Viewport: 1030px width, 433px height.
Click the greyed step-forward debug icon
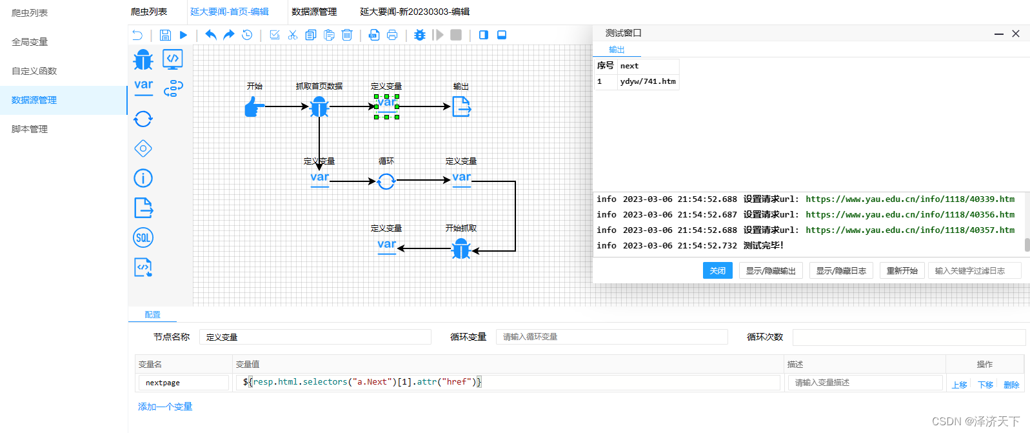(438, 35)
